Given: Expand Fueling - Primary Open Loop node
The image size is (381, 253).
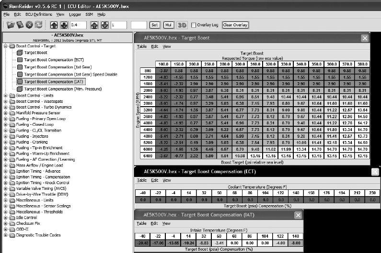Looking at the screenshot, I should 6,119.
